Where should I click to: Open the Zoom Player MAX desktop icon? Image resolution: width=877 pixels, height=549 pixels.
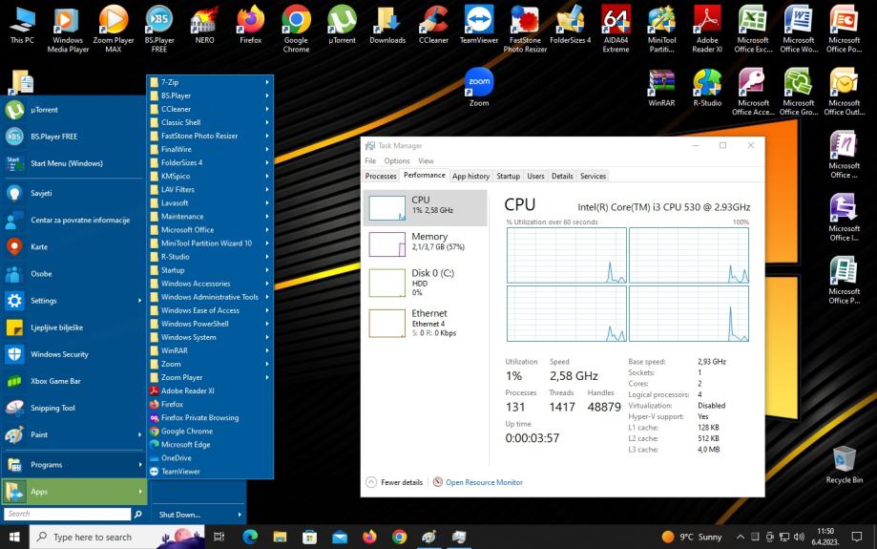pyautogui.click(x=114, y=28)
